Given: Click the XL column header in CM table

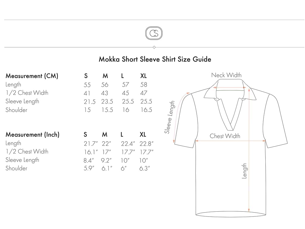Looking at the screenshot, I should point(143,76).
